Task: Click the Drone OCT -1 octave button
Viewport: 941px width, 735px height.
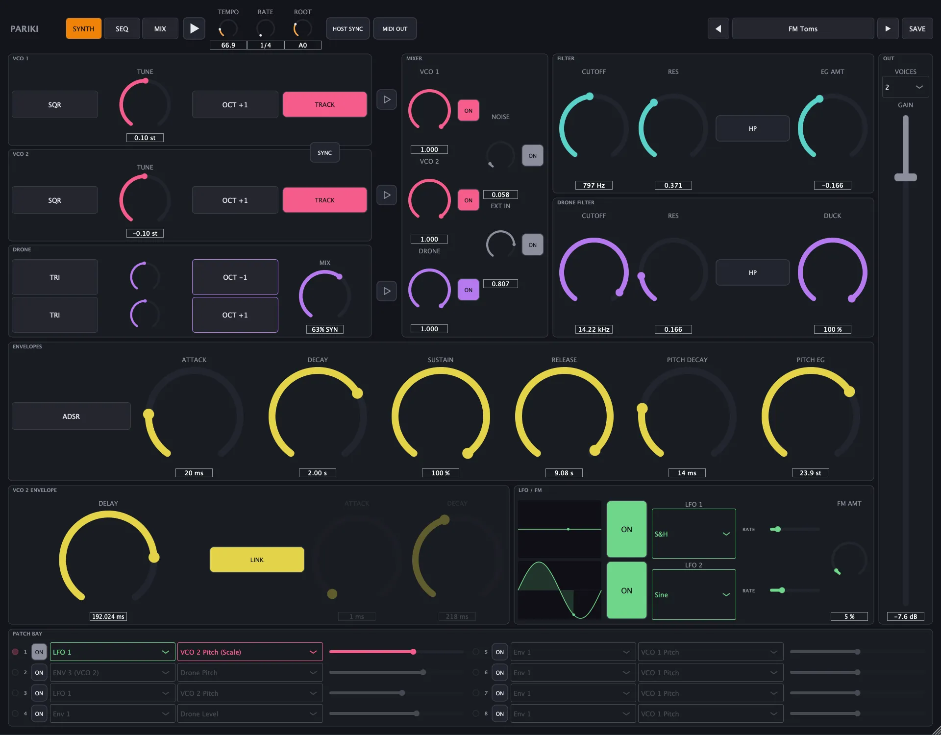Action: click(x=235, y=277)
